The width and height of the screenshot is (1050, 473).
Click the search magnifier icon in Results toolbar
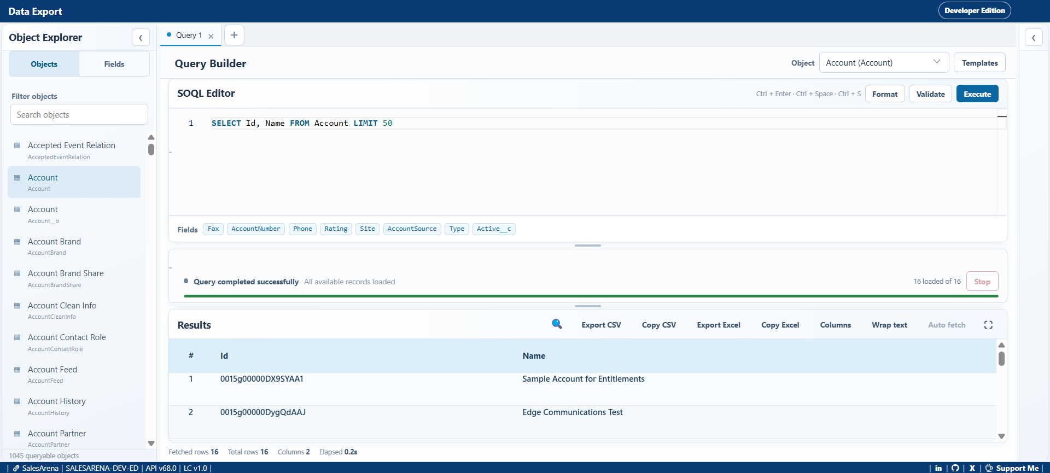(557, 324)
